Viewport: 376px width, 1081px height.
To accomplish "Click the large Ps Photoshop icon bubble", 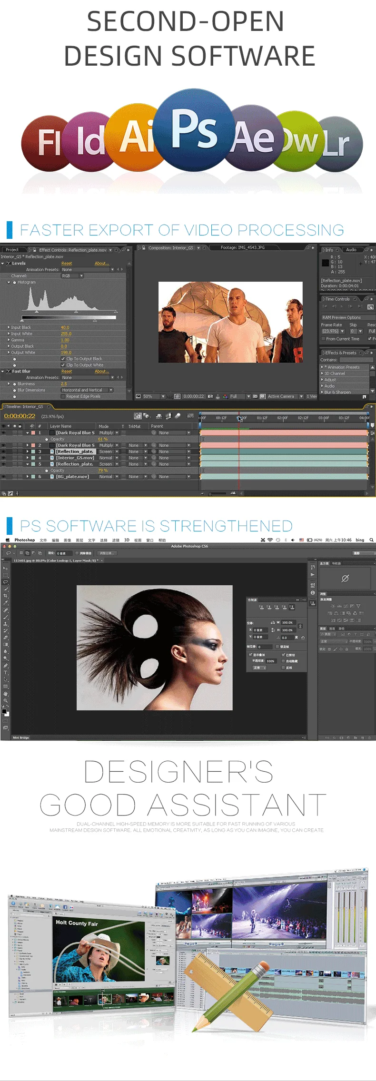I will (194, 129).
